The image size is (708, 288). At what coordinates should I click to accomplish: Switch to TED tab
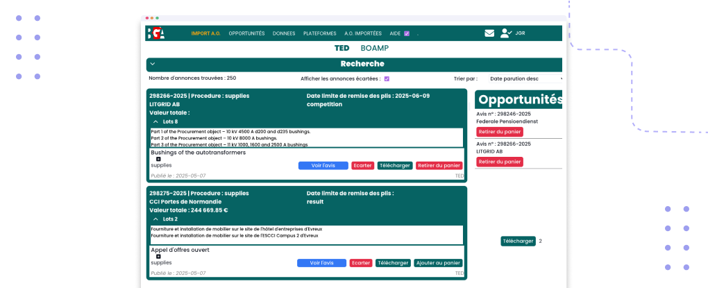coord(342,48)
